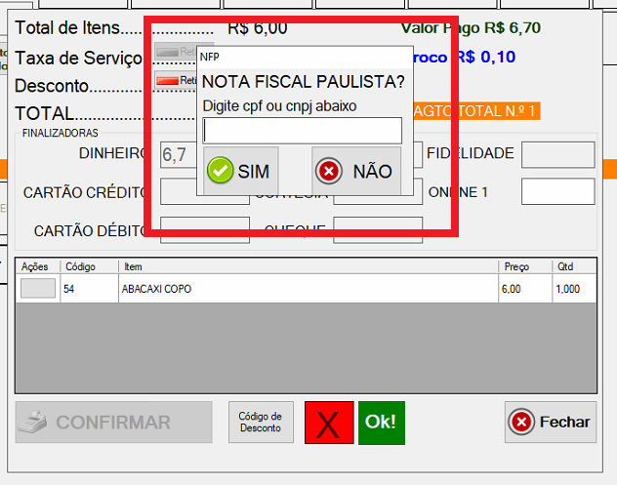This screenshot has width=617, height=485.
Task: Click the green Ok! button
Action: (x=382, y=423)
